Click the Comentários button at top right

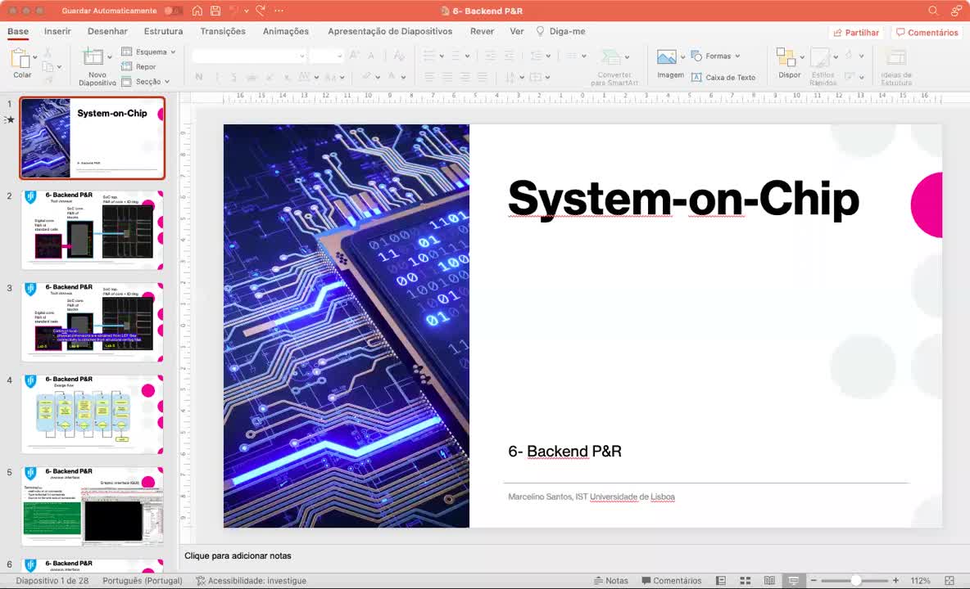[927, 32]
